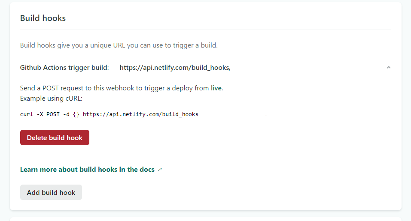This screenshot has width=411, height=221.
Task: Click the 'Build hooks give you a unique URL' description
Action: click(119, 45)
